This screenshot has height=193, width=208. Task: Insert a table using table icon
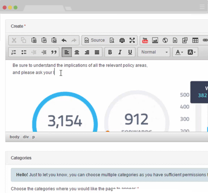195,40
